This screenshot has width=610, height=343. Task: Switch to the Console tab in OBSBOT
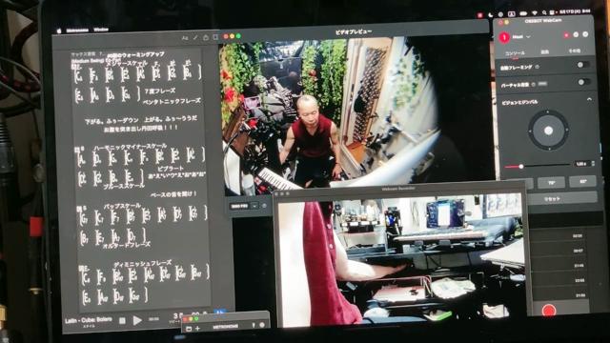(515, 53)
